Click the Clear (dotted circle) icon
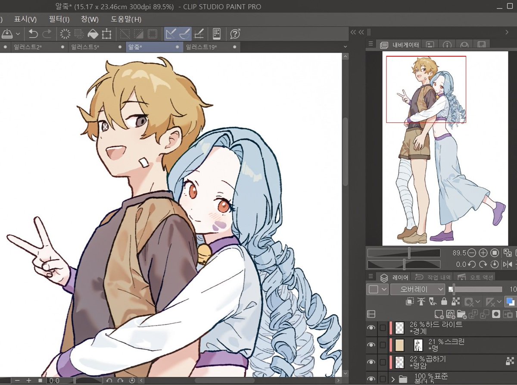 click(x=65, y=34)
